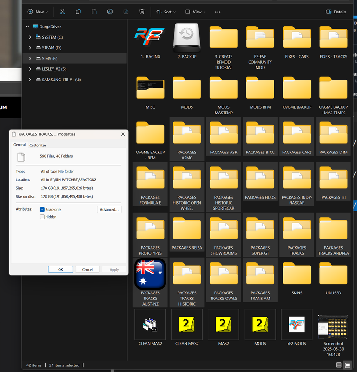This screenshot has width=357, height=372.
Task: Select the 2. BACKUP drive icon
Action: click(187, 37)
